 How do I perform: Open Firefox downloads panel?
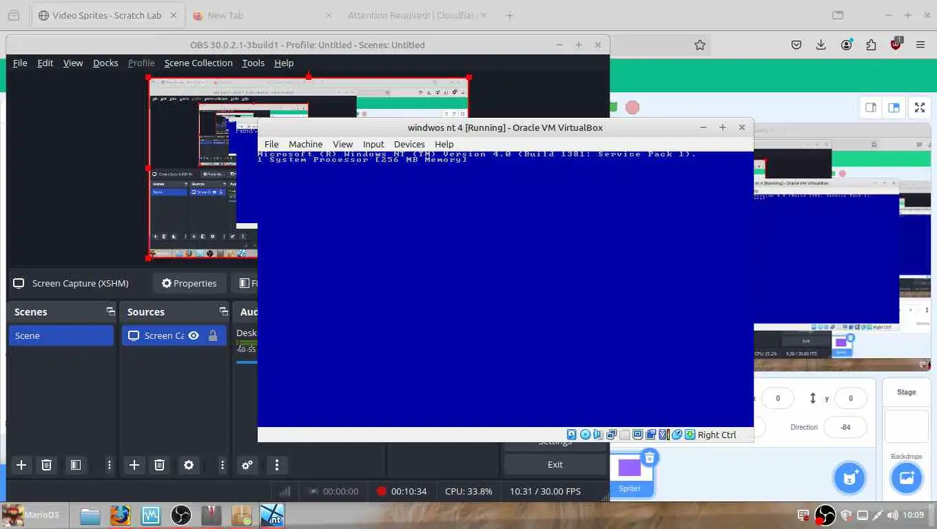tap(821, 45)
